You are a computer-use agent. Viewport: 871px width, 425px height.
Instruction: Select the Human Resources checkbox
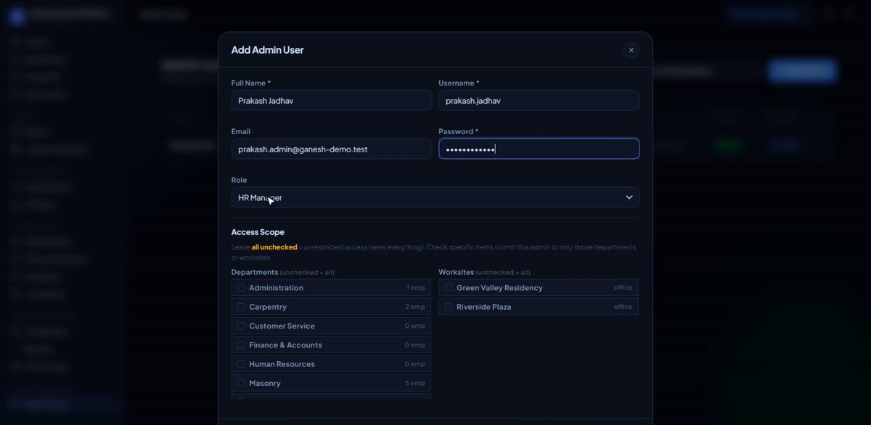pos(241,364)
